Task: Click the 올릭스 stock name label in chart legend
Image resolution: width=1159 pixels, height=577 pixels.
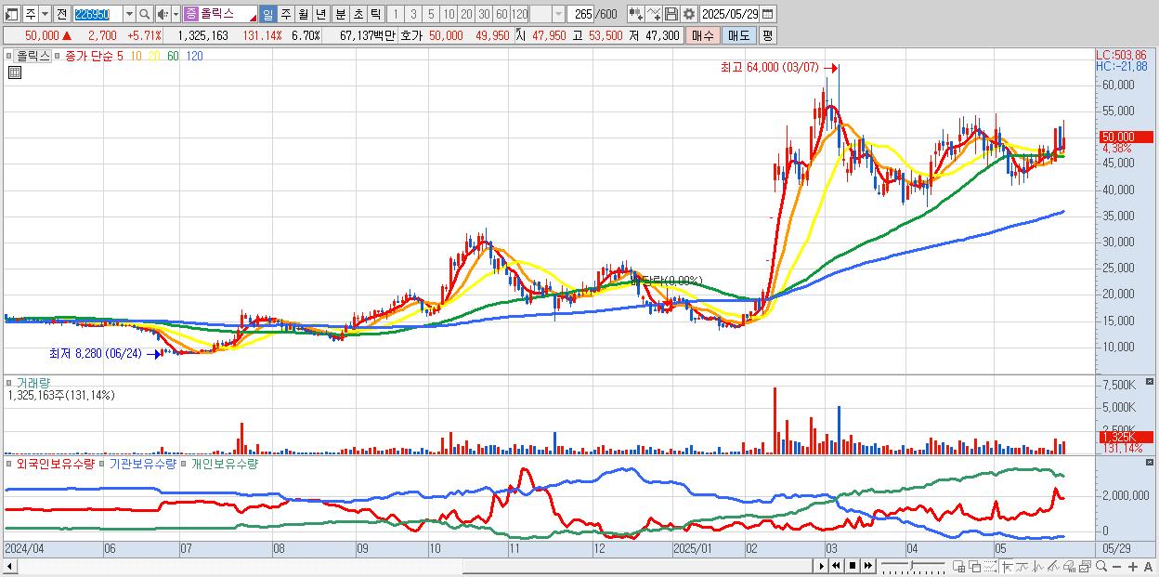Action: [x=33, y=56]
